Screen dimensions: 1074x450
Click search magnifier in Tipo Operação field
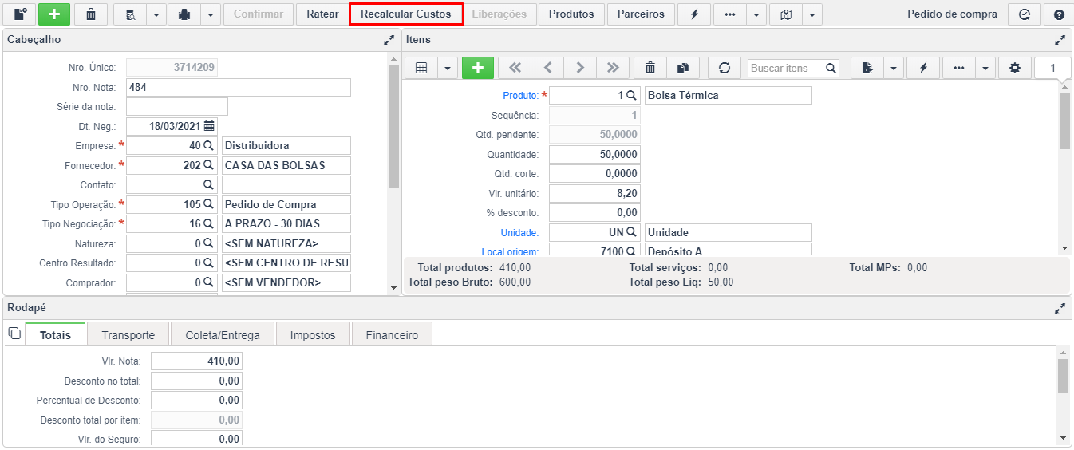coord(208,204)
